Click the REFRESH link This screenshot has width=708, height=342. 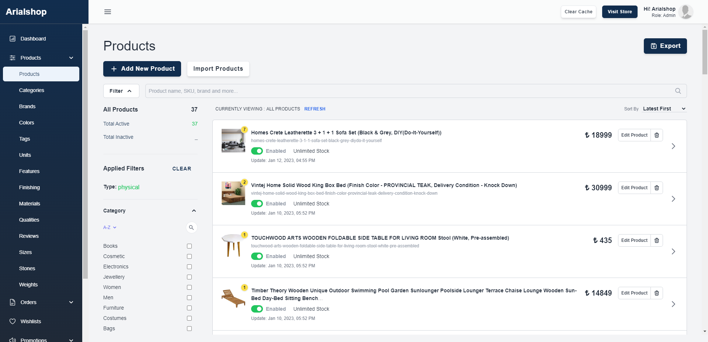pos(315,109)
